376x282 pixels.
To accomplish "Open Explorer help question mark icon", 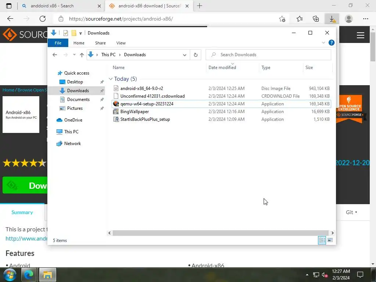I will click(332, 43).
